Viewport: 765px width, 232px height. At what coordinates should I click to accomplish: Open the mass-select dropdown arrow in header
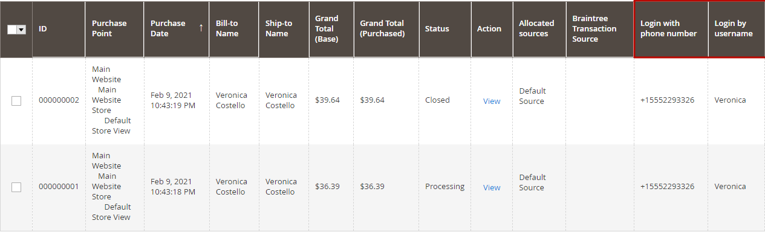point(22,29)
